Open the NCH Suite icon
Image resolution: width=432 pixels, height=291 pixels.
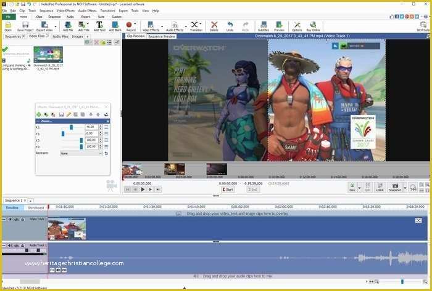423,26
